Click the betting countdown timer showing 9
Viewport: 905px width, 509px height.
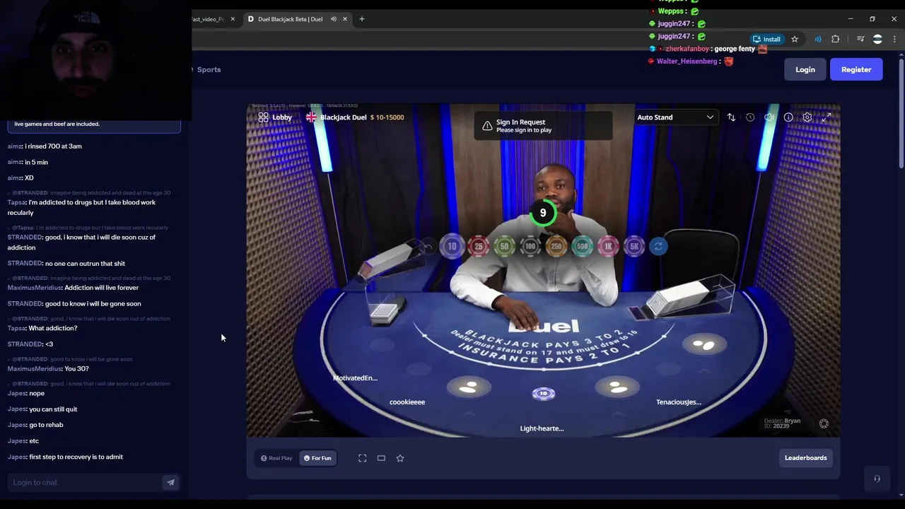point(543,213)
